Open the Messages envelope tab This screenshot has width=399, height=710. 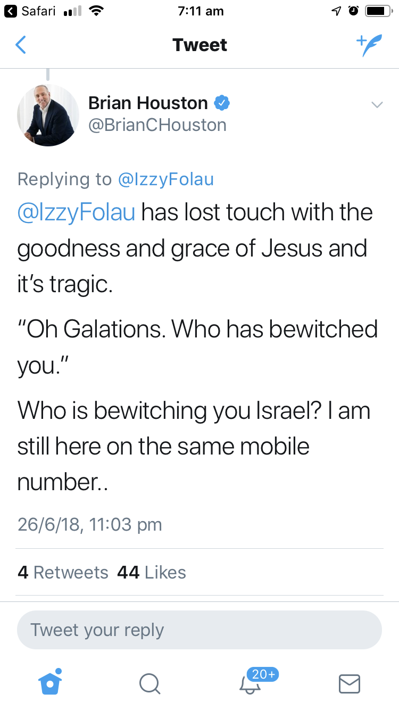[350, 684]
